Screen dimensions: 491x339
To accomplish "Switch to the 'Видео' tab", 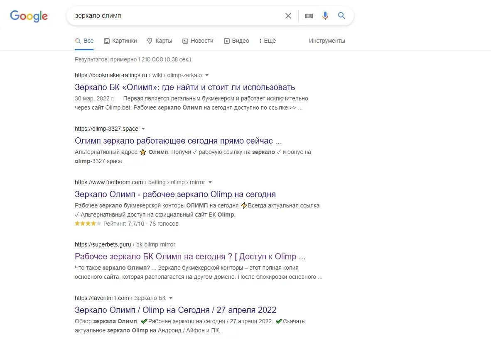I will coord(236,41).
